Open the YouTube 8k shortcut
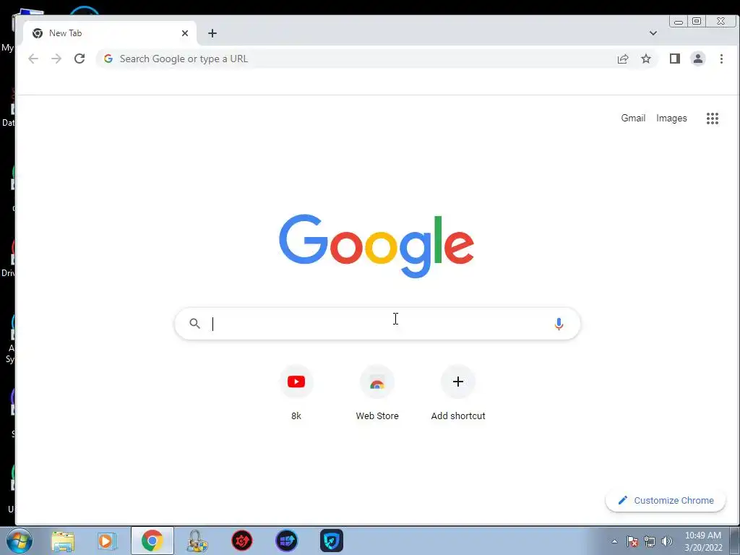740x555 pixels. (x=296, y=394)
